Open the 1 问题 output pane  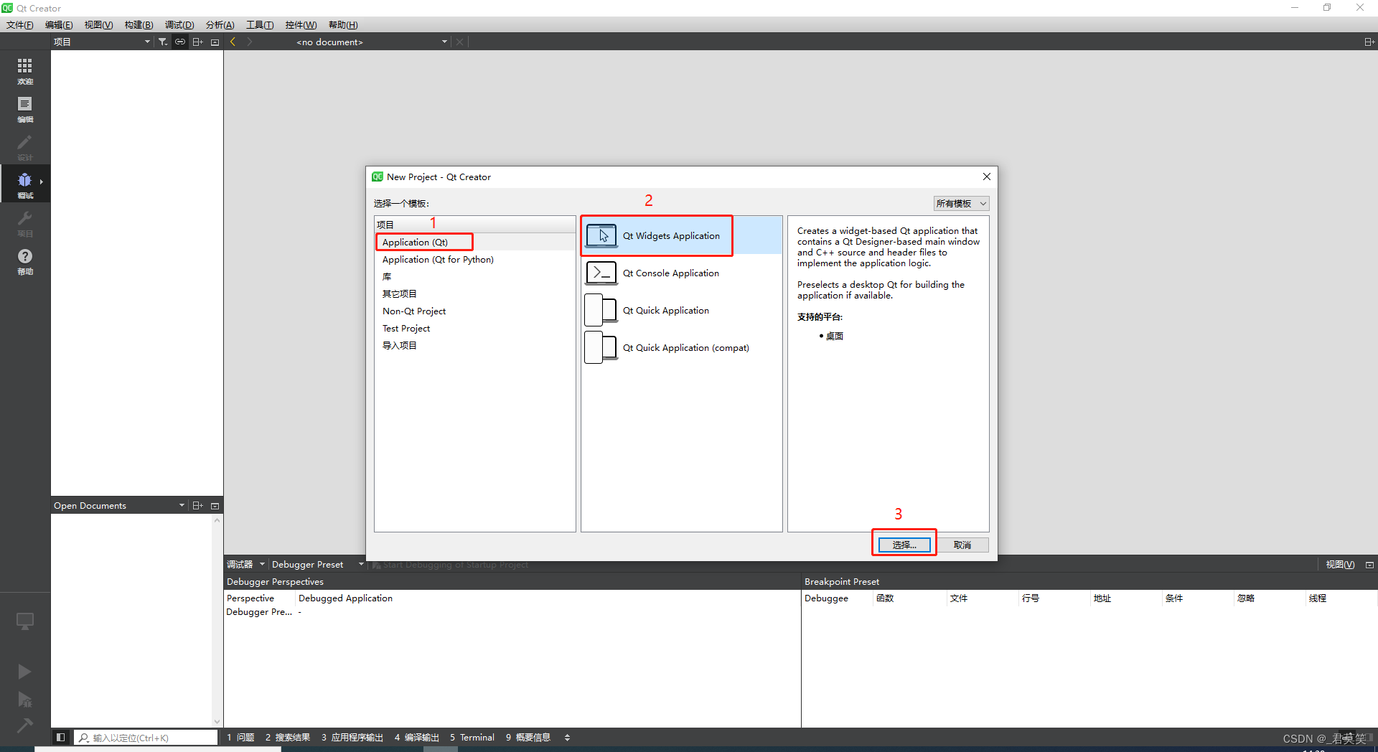[x=240, y=737]
